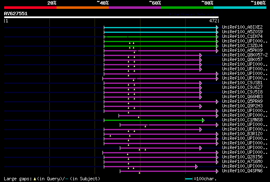Select the query name AV627551

(16, 13)
